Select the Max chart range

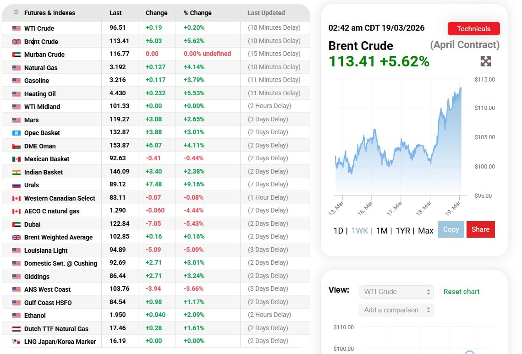426,230
